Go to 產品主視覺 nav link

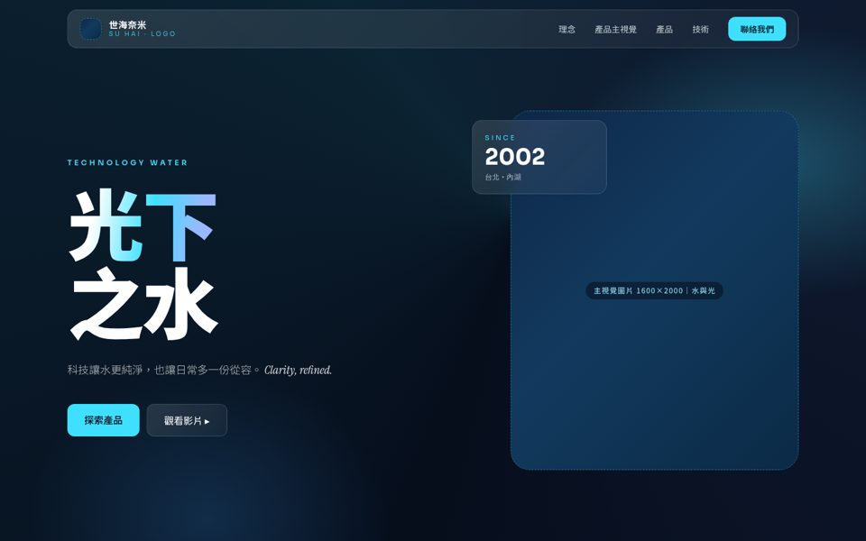615,29
